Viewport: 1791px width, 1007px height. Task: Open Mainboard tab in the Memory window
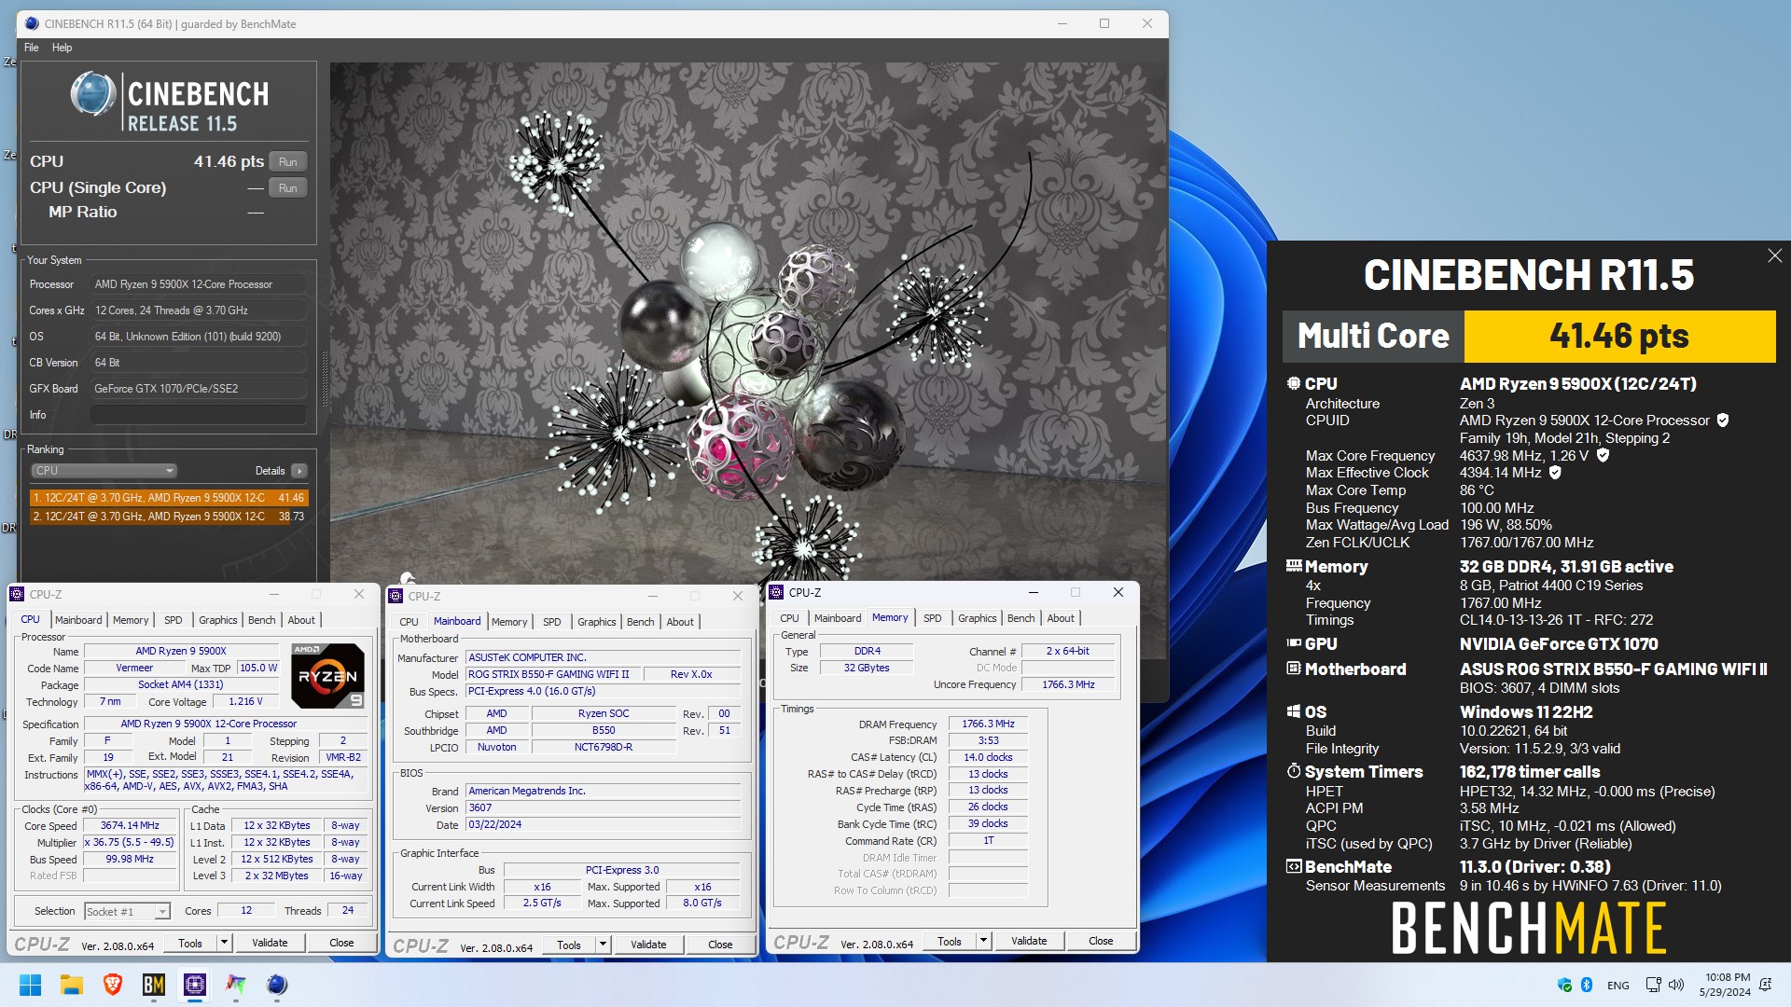838,618
